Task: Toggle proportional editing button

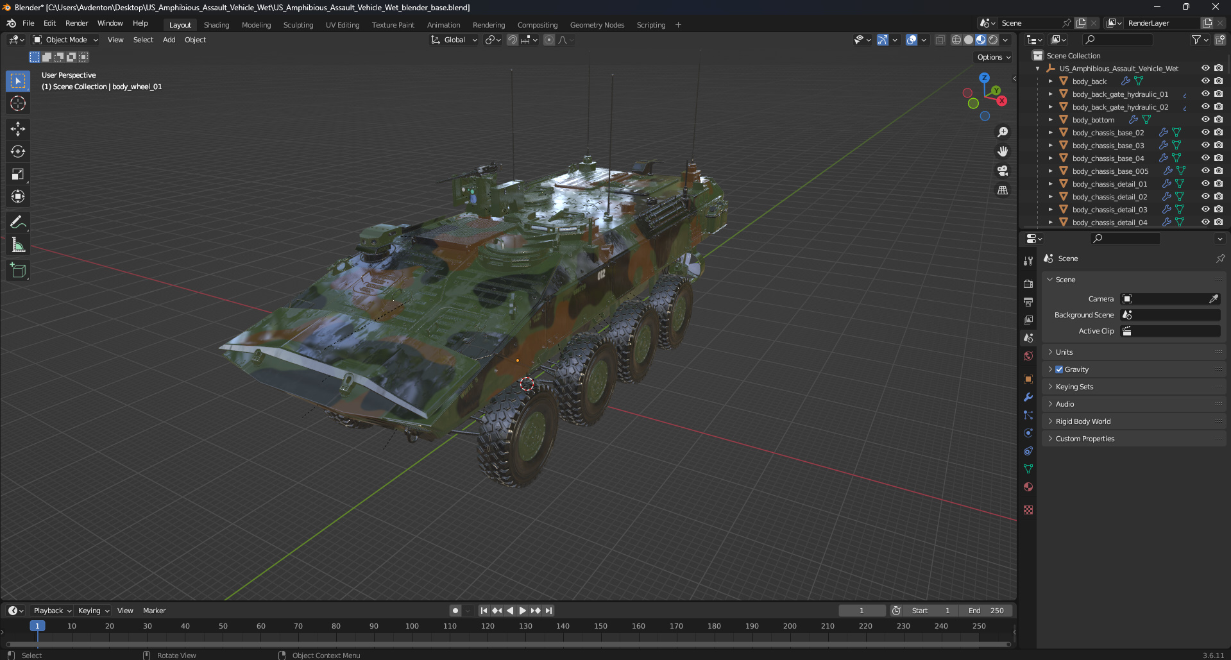Action: click(549, 40)
